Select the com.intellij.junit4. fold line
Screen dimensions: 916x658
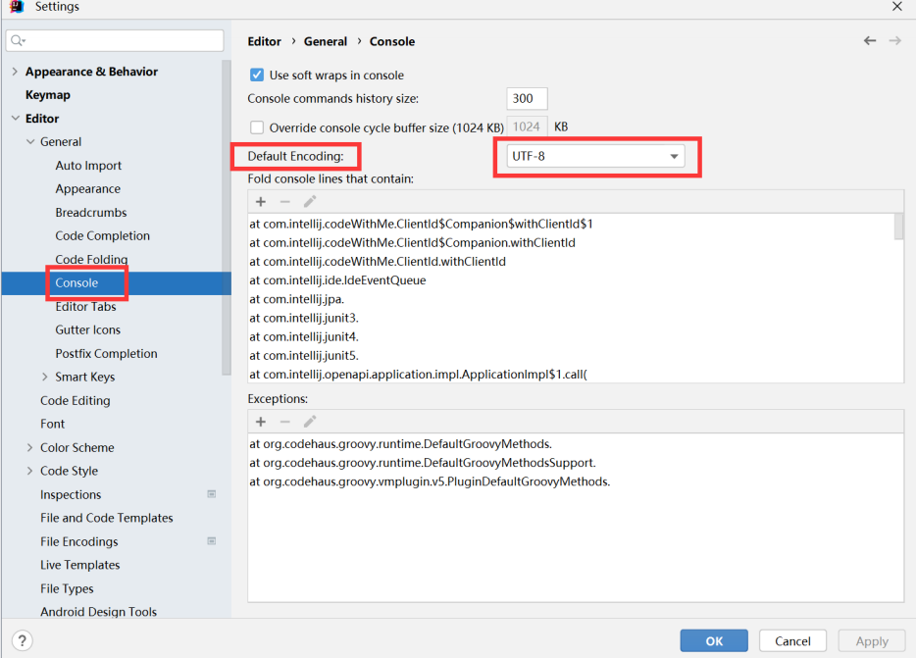[304, 336]
